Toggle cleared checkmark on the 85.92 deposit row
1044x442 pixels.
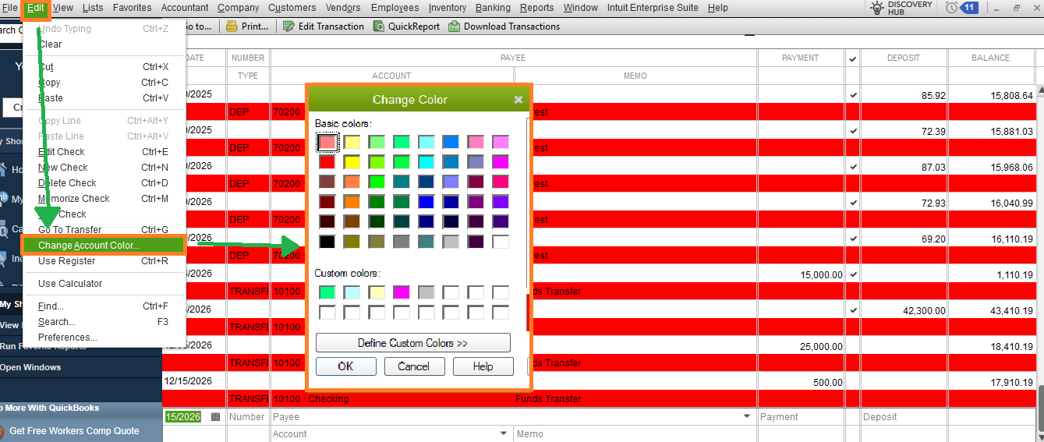click(x=854, y=95)
